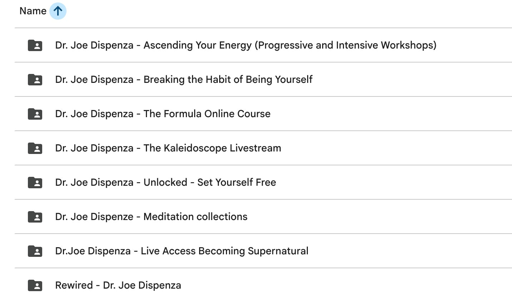The width and height of the screenshot is (512, 299).
Task: Select the folder icon for The Formula Online Course
Action: pyautogui.click(x=35, y=114)
